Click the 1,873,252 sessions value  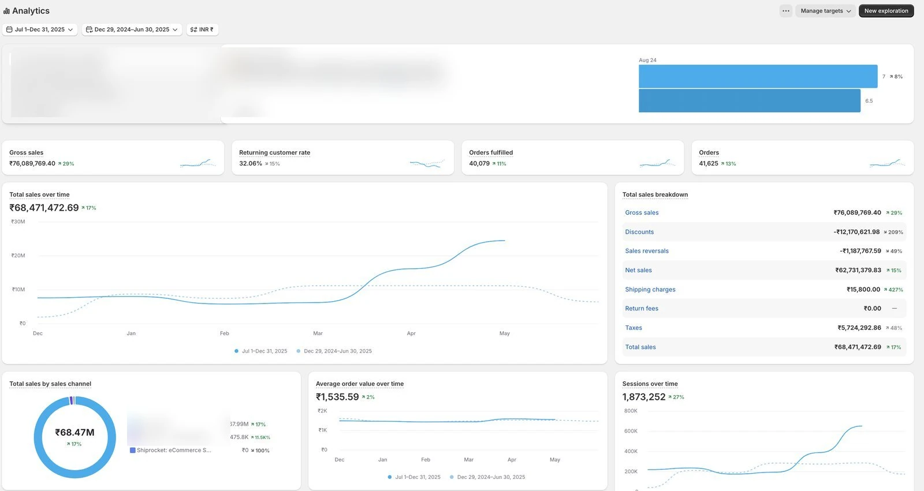[644, 397]
